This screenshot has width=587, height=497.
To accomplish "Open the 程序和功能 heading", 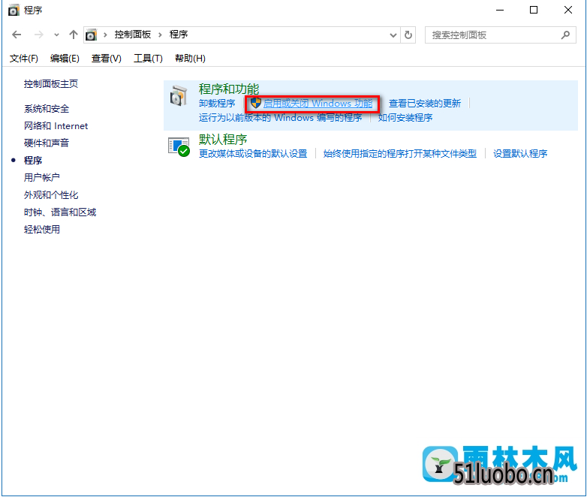I will pos(229,89).
